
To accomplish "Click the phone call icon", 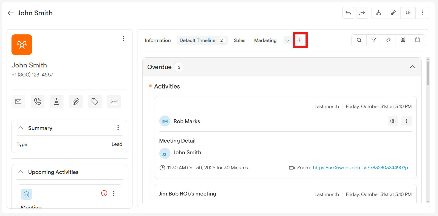I will click(x=38, y=102).
